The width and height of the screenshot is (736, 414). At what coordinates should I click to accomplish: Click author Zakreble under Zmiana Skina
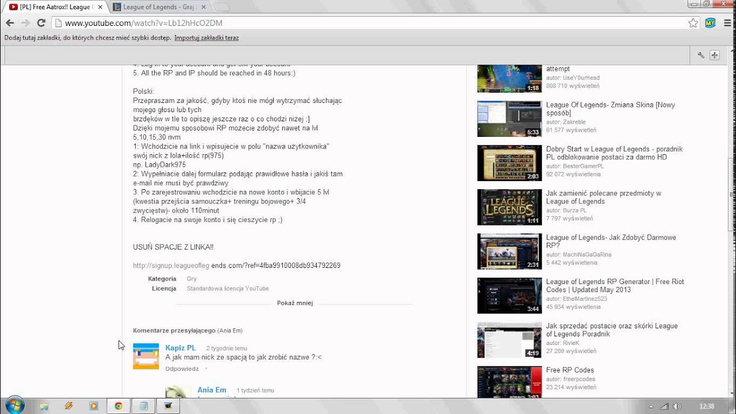574,122
